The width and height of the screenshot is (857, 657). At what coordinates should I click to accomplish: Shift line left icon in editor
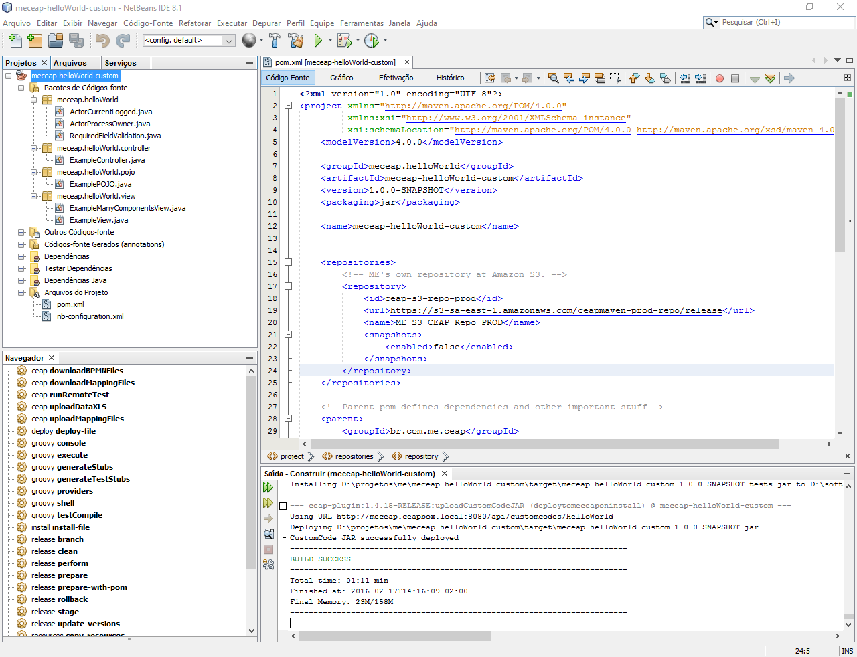tap(685, 78)
